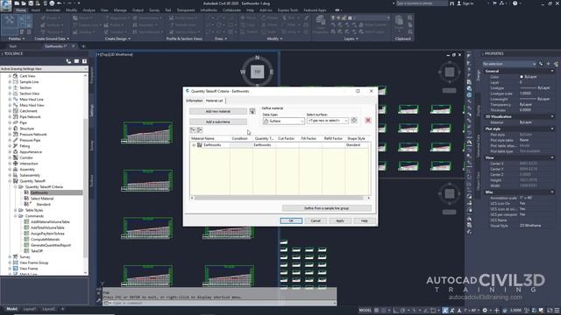Click the Earthworks material row icon in table
This screenshot has height=315, width=561.
[200, 145]
